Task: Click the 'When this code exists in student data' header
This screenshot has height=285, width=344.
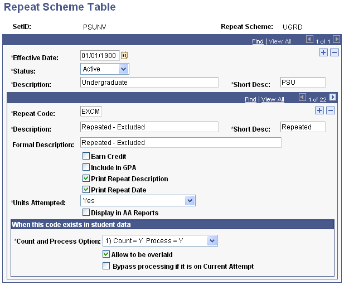Action: [x=172, y=224]
